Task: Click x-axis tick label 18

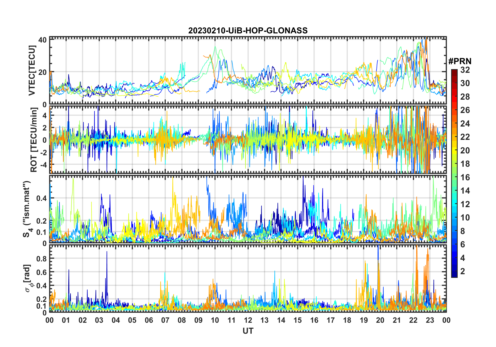Action: pos(347,320)
